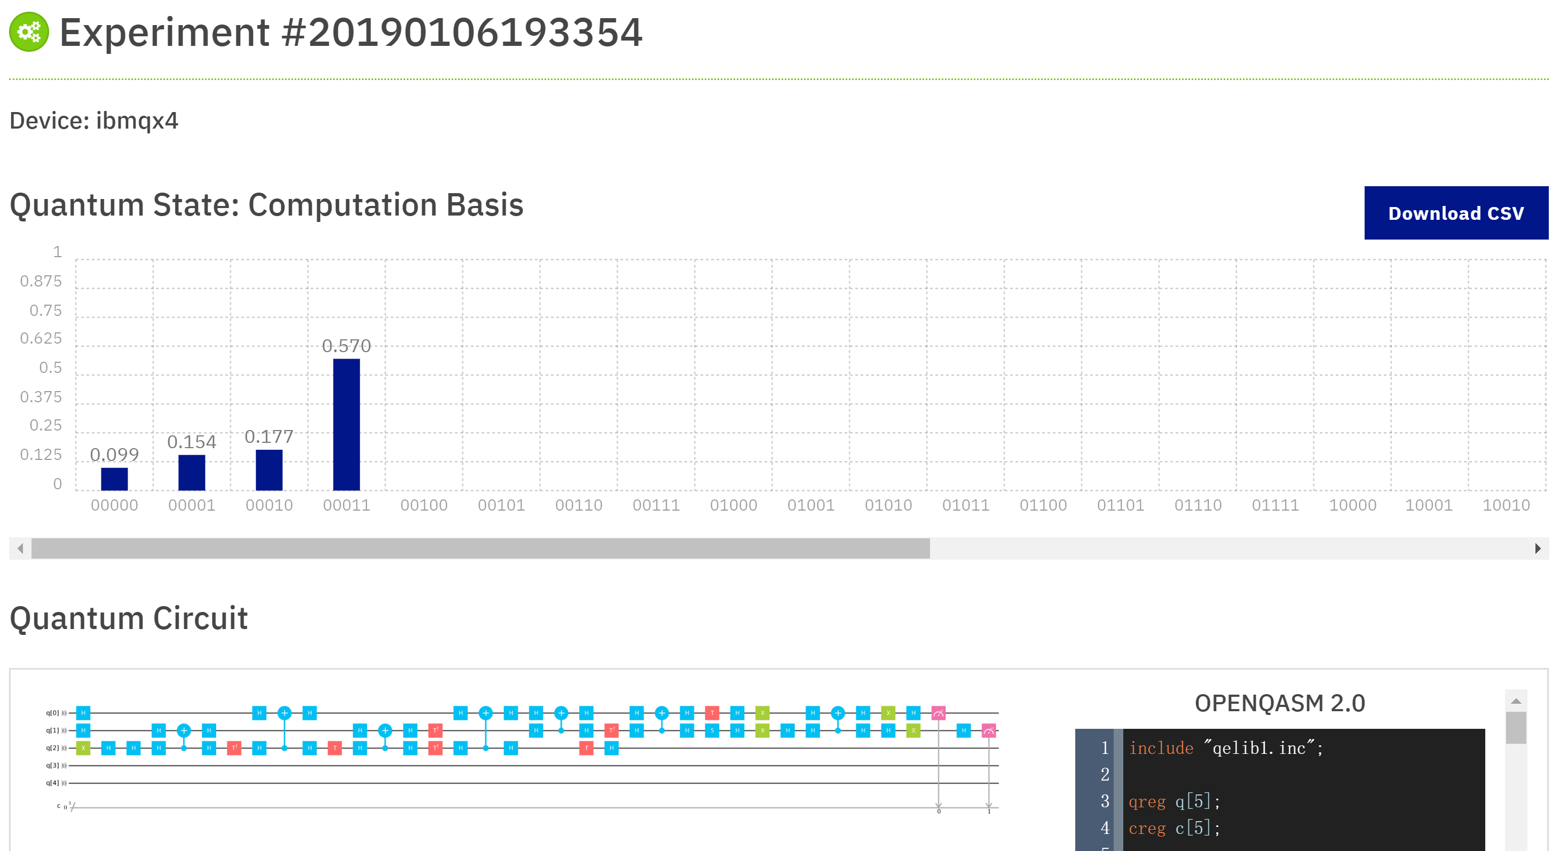Click the S gate on q[1]
This screenshot has width=1552, height=851.
pos(712,730)
